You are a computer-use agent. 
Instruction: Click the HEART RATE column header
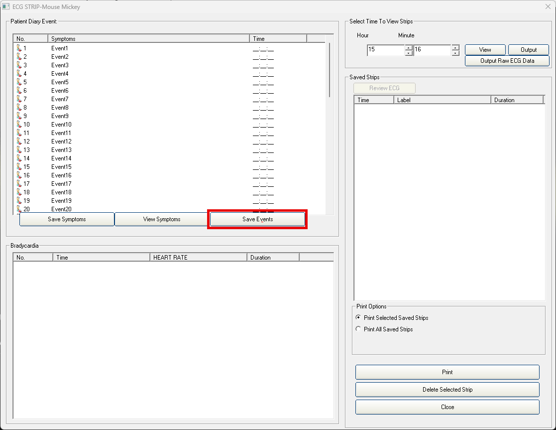pyautogui.click(x=198, y=258)
